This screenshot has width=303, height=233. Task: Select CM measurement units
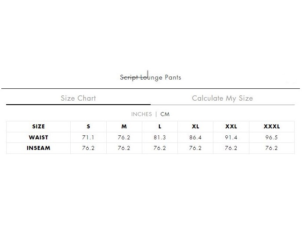coord(165,114)
